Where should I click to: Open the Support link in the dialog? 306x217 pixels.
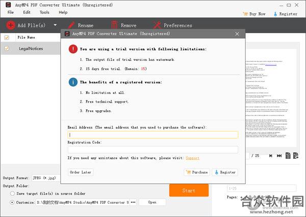pos(192,158)
